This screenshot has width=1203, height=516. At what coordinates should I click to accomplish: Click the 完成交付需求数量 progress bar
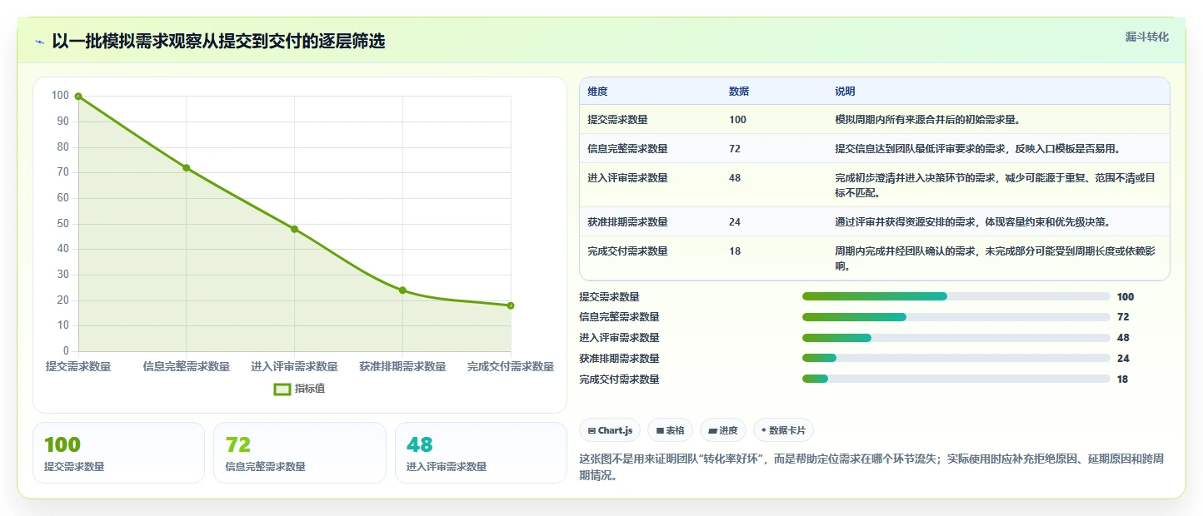point(956,380)
